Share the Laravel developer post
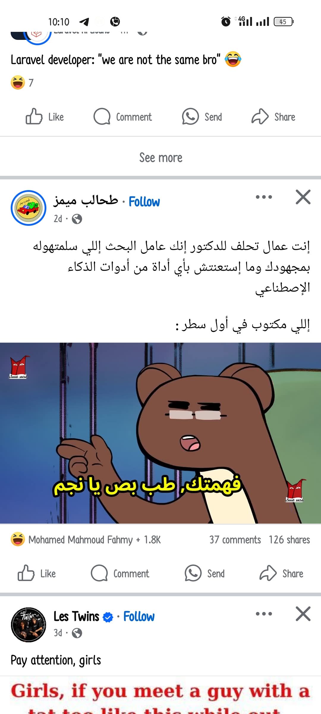This screenshot has height=714, width=321. pyautogui.click(x=273, y=117)
